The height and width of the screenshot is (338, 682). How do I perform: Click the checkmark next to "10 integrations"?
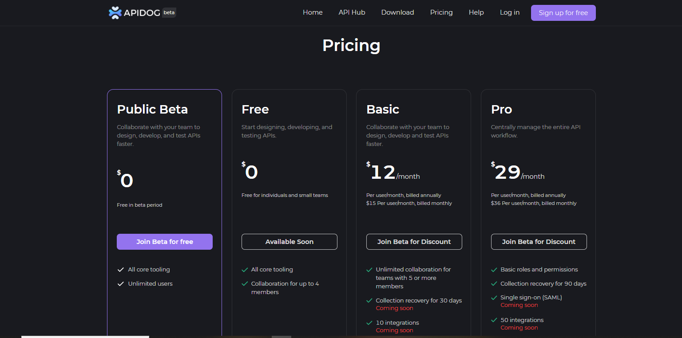(x=369, y=323)
